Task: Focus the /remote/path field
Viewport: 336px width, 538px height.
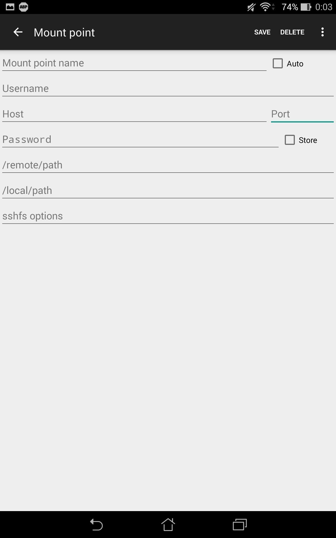Action: pyautogui.click(x=168, y=165)
